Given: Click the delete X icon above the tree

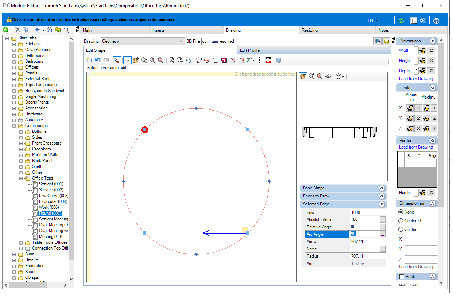Looking at the screenshot, I should 18,30.
